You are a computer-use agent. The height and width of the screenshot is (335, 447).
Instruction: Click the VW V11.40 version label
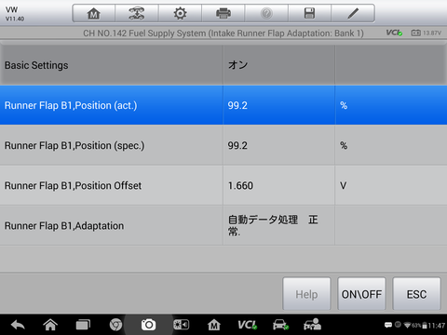point(15,14)
